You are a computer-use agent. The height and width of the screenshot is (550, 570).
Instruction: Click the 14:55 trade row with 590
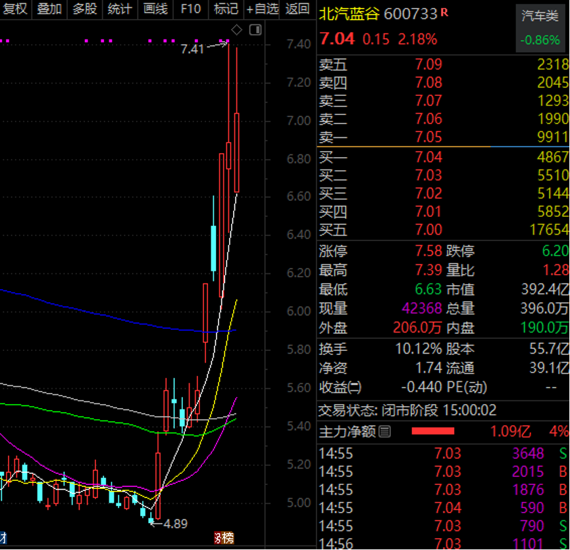pos(443,508)
